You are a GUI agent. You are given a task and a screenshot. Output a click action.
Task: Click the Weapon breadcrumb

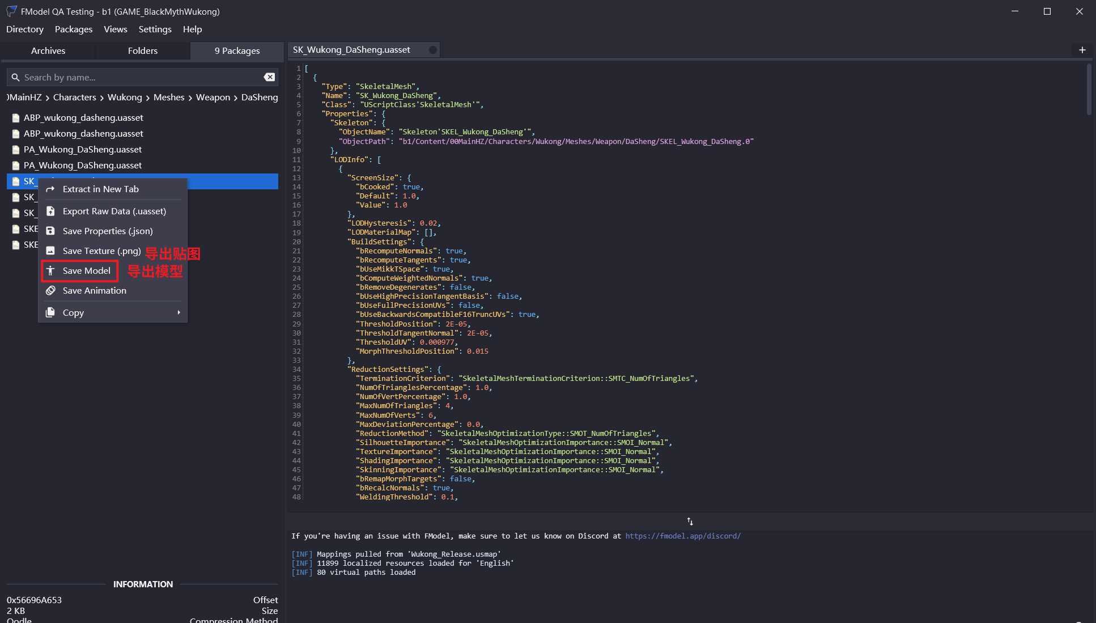click(213, 98)
